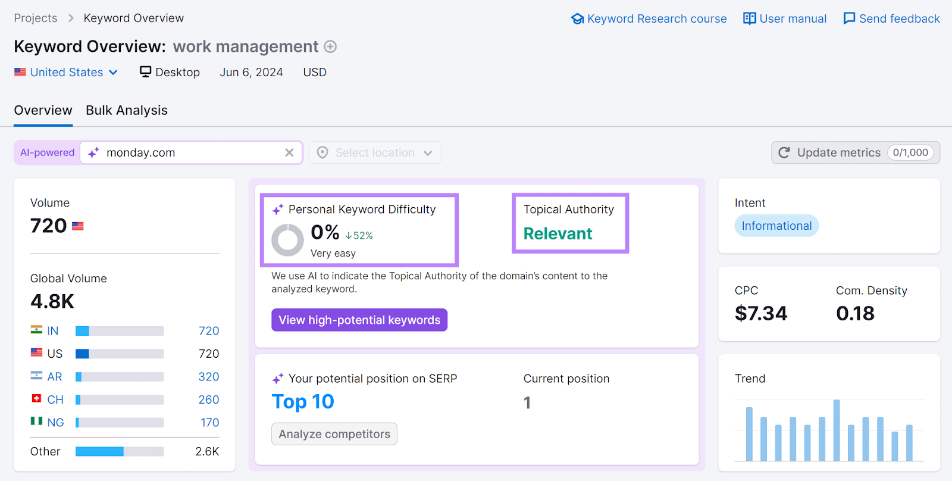Click the India flag in Global Volume list
Image resolution: width=952 pixels, height=481 pixels.
(37, 330)
